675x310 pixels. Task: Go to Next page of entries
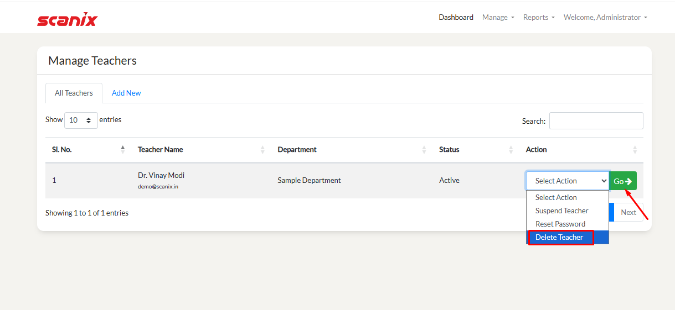tap(628, 212)
